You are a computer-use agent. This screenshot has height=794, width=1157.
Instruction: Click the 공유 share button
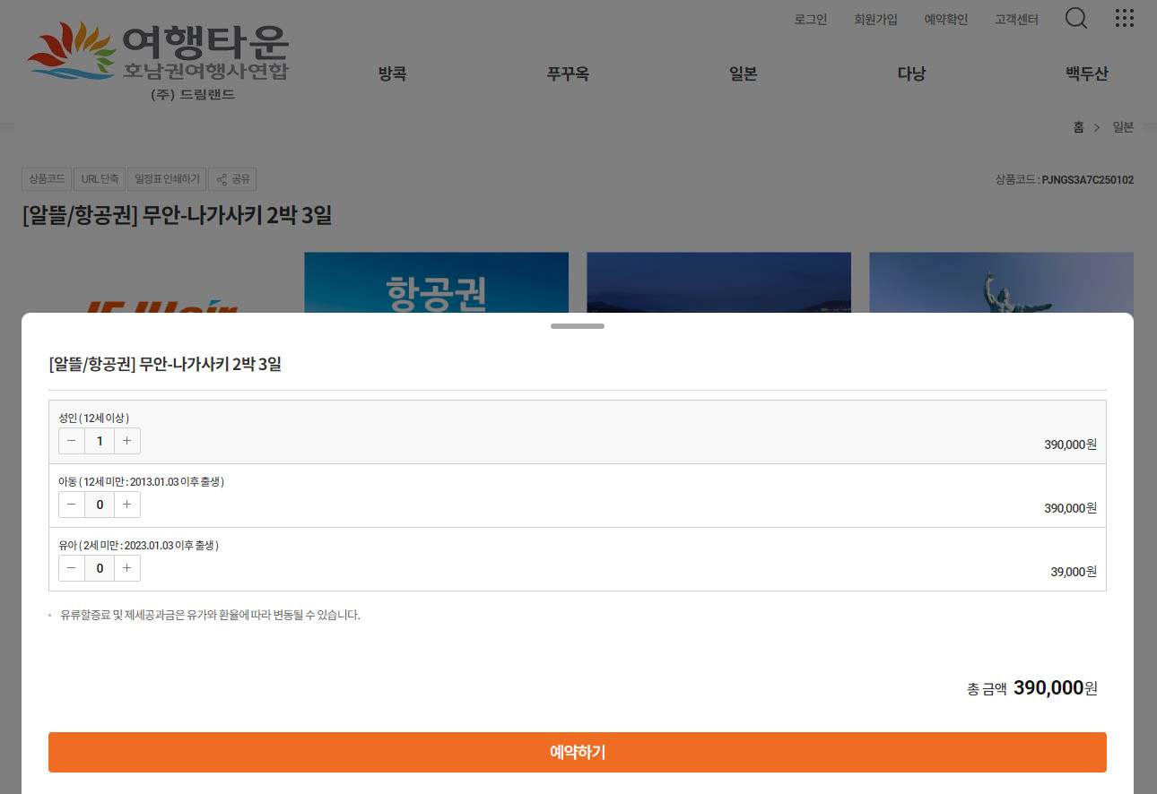point(232,179)
